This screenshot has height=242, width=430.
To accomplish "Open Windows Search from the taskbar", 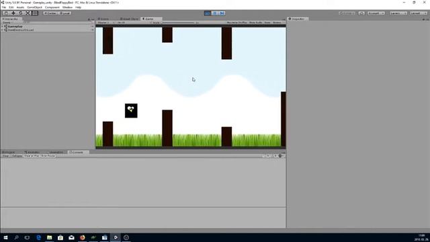I will click(x=16, y=237).
